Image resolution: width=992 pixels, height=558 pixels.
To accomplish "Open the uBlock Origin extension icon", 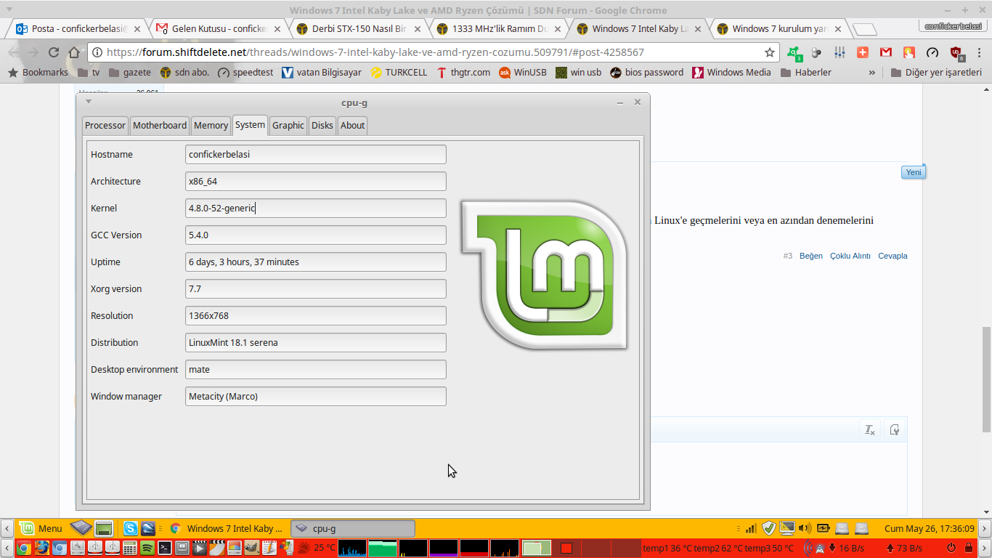I will click(x=957, y=53).
